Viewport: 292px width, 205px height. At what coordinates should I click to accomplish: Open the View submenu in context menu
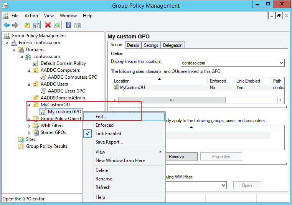[x=124, y=152]
